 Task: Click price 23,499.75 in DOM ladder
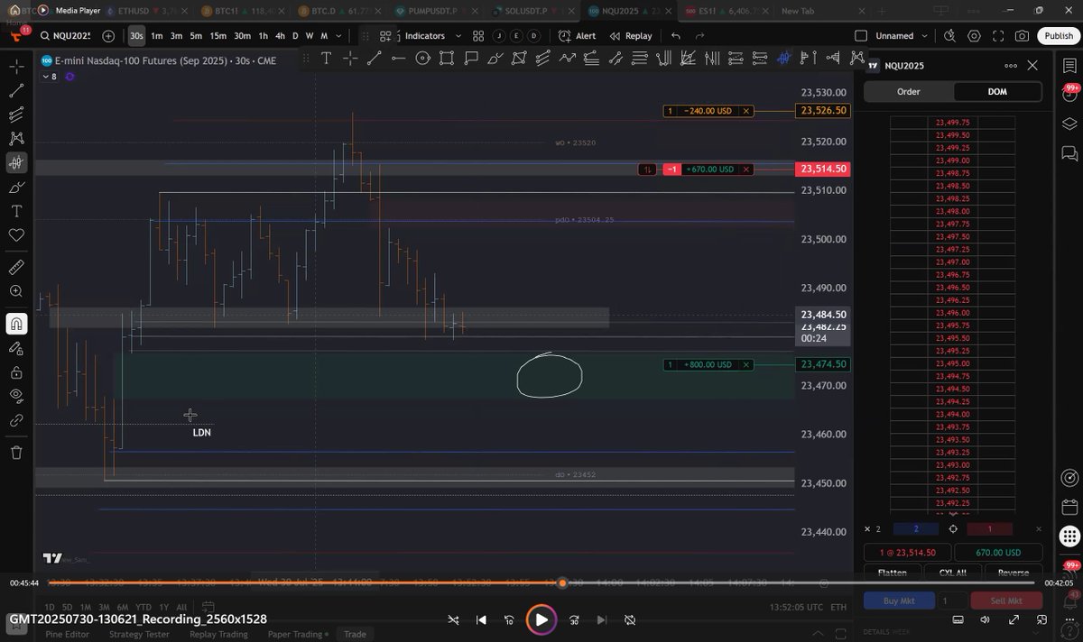(x=953, y=123)
